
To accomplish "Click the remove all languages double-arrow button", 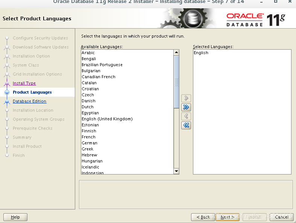I will [x=186, y=125].
